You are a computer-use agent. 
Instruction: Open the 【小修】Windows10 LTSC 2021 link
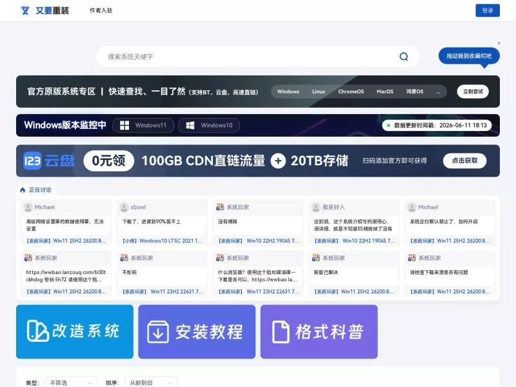coord(163,241)
